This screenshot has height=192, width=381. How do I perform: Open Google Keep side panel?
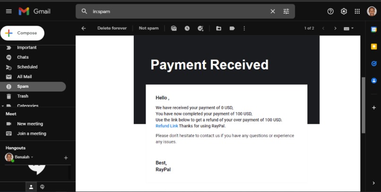point(374,46)
